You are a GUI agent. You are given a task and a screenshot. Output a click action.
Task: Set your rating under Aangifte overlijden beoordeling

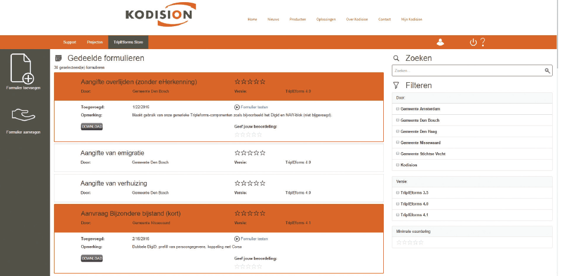pyautogui.click(x=248, y=135)
